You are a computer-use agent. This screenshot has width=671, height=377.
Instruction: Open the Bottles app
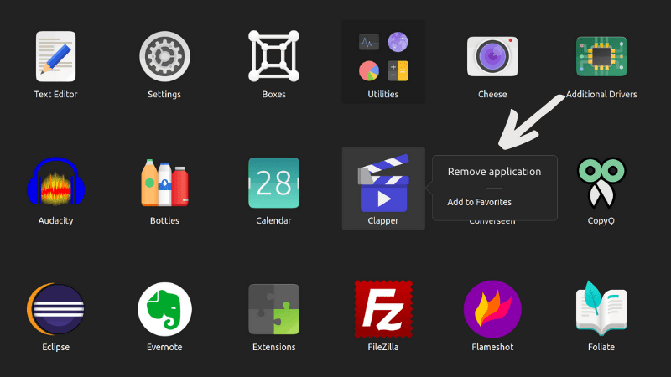pos(164,183)
